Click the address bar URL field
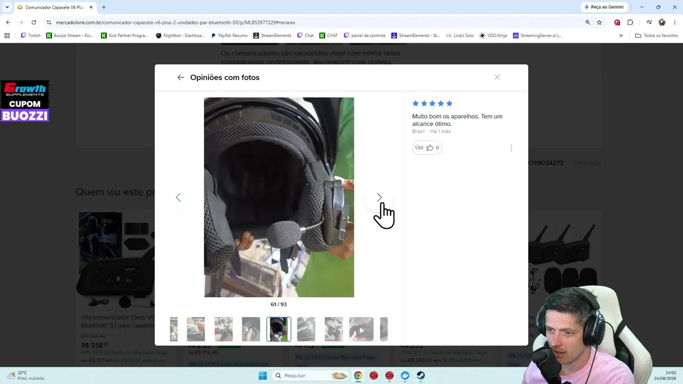 point(315,22)
